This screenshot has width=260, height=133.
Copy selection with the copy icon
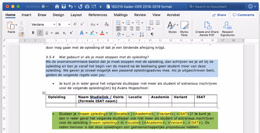tap(21, 29)
